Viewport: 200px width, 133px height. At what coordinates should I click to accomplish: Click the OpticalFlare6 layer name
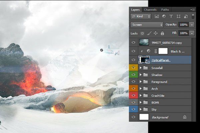(x=161, y=60)
